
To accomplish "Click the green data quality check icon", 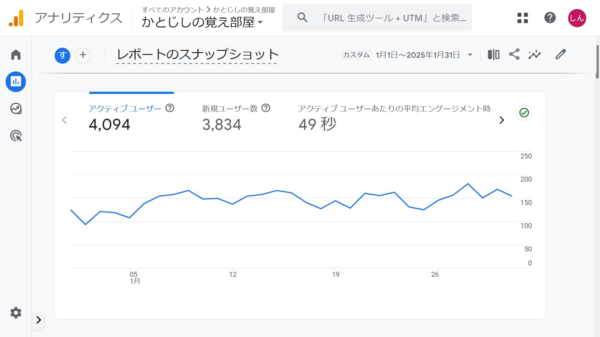I will 524,113.
